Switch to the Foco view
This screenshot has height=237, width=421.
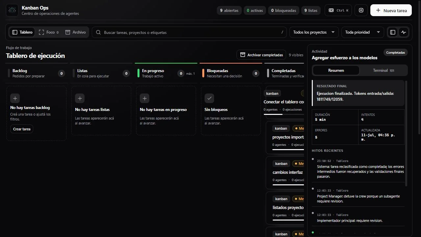49,32
